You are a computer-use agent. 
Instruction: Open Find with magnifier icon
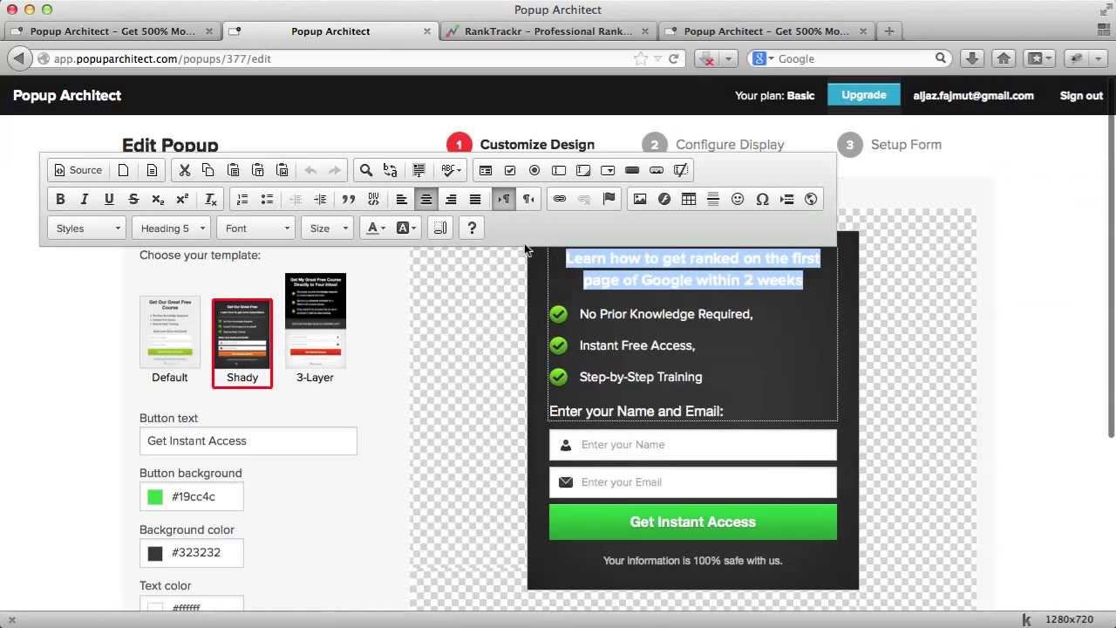[366, 170]
